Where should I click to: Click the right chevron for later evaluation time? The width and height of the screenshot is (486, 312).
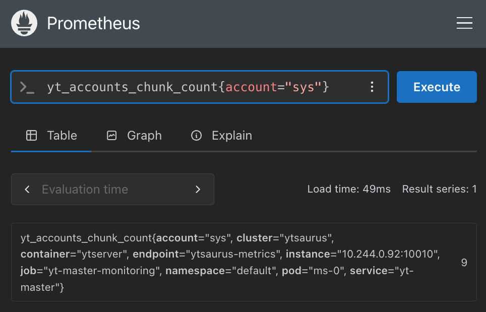click(x=198, y=189)
